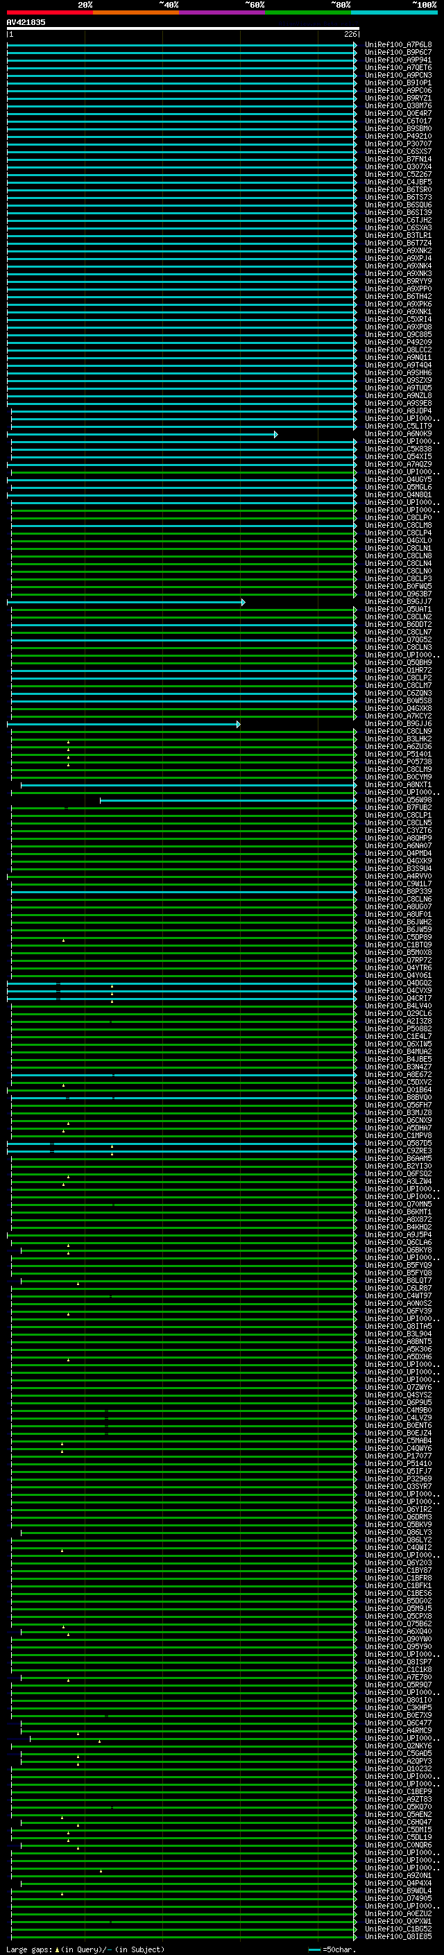This screenshot has width=444, height=1955.
Task: Select UniRef100_A7KCY2 label
Action: [x=398, y=716]
